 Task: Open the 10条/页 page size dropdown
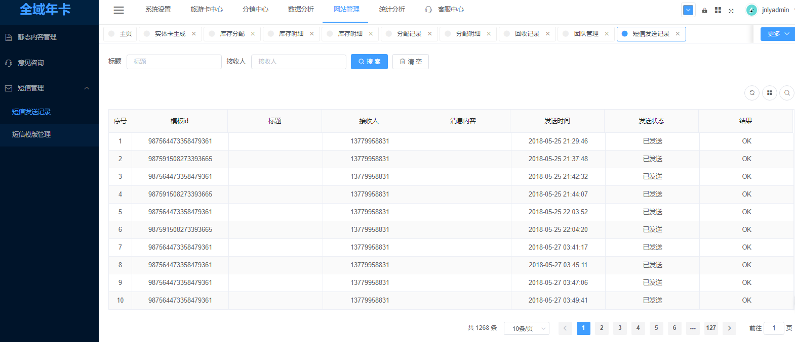click(x=526, y=328)
